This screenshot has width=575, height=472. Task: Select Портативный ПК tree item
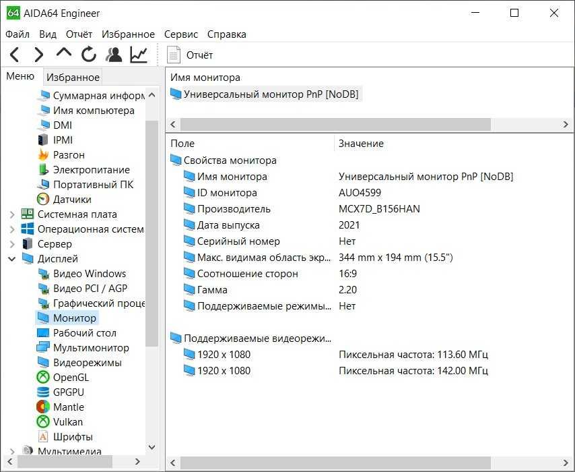click(x=86, y=184)
